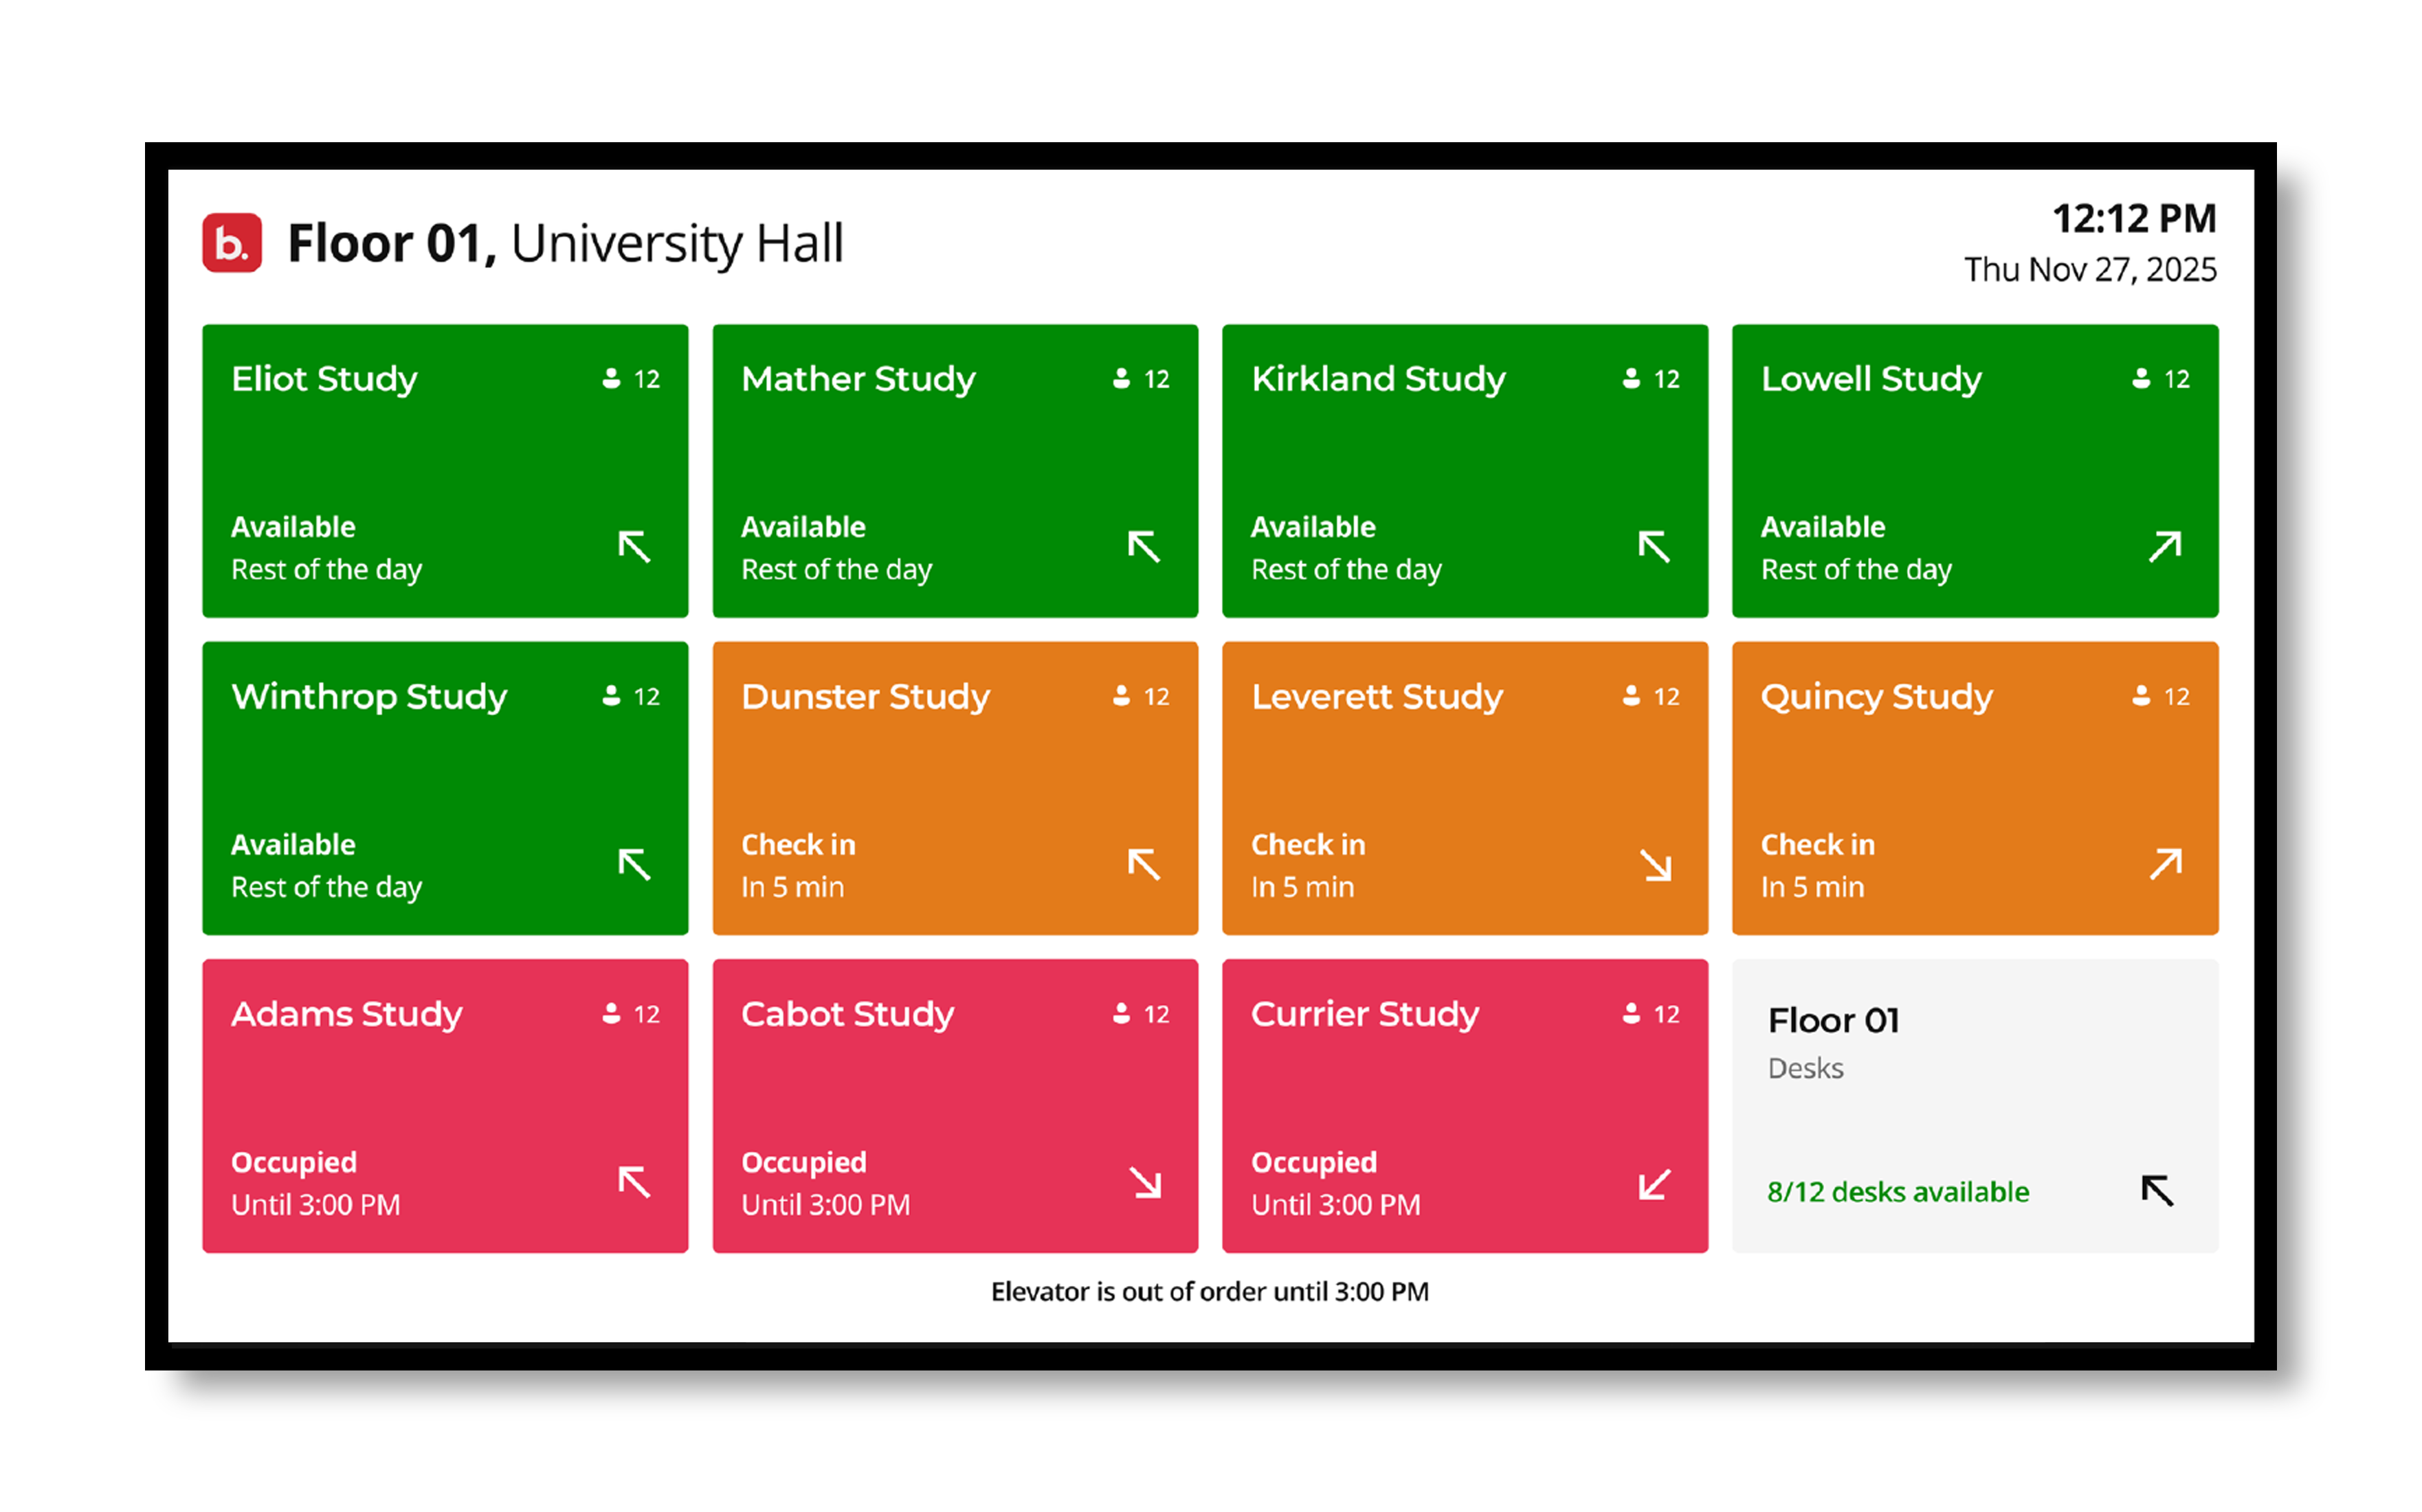
Task: Click the up-right arrow on Quincy Study card
Action: click(x=2165, y=863)
